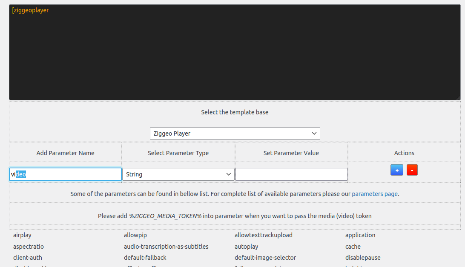
Task: Choose audio-transcription-as-subtitles parameter
Action: click(x=166, y=247)
